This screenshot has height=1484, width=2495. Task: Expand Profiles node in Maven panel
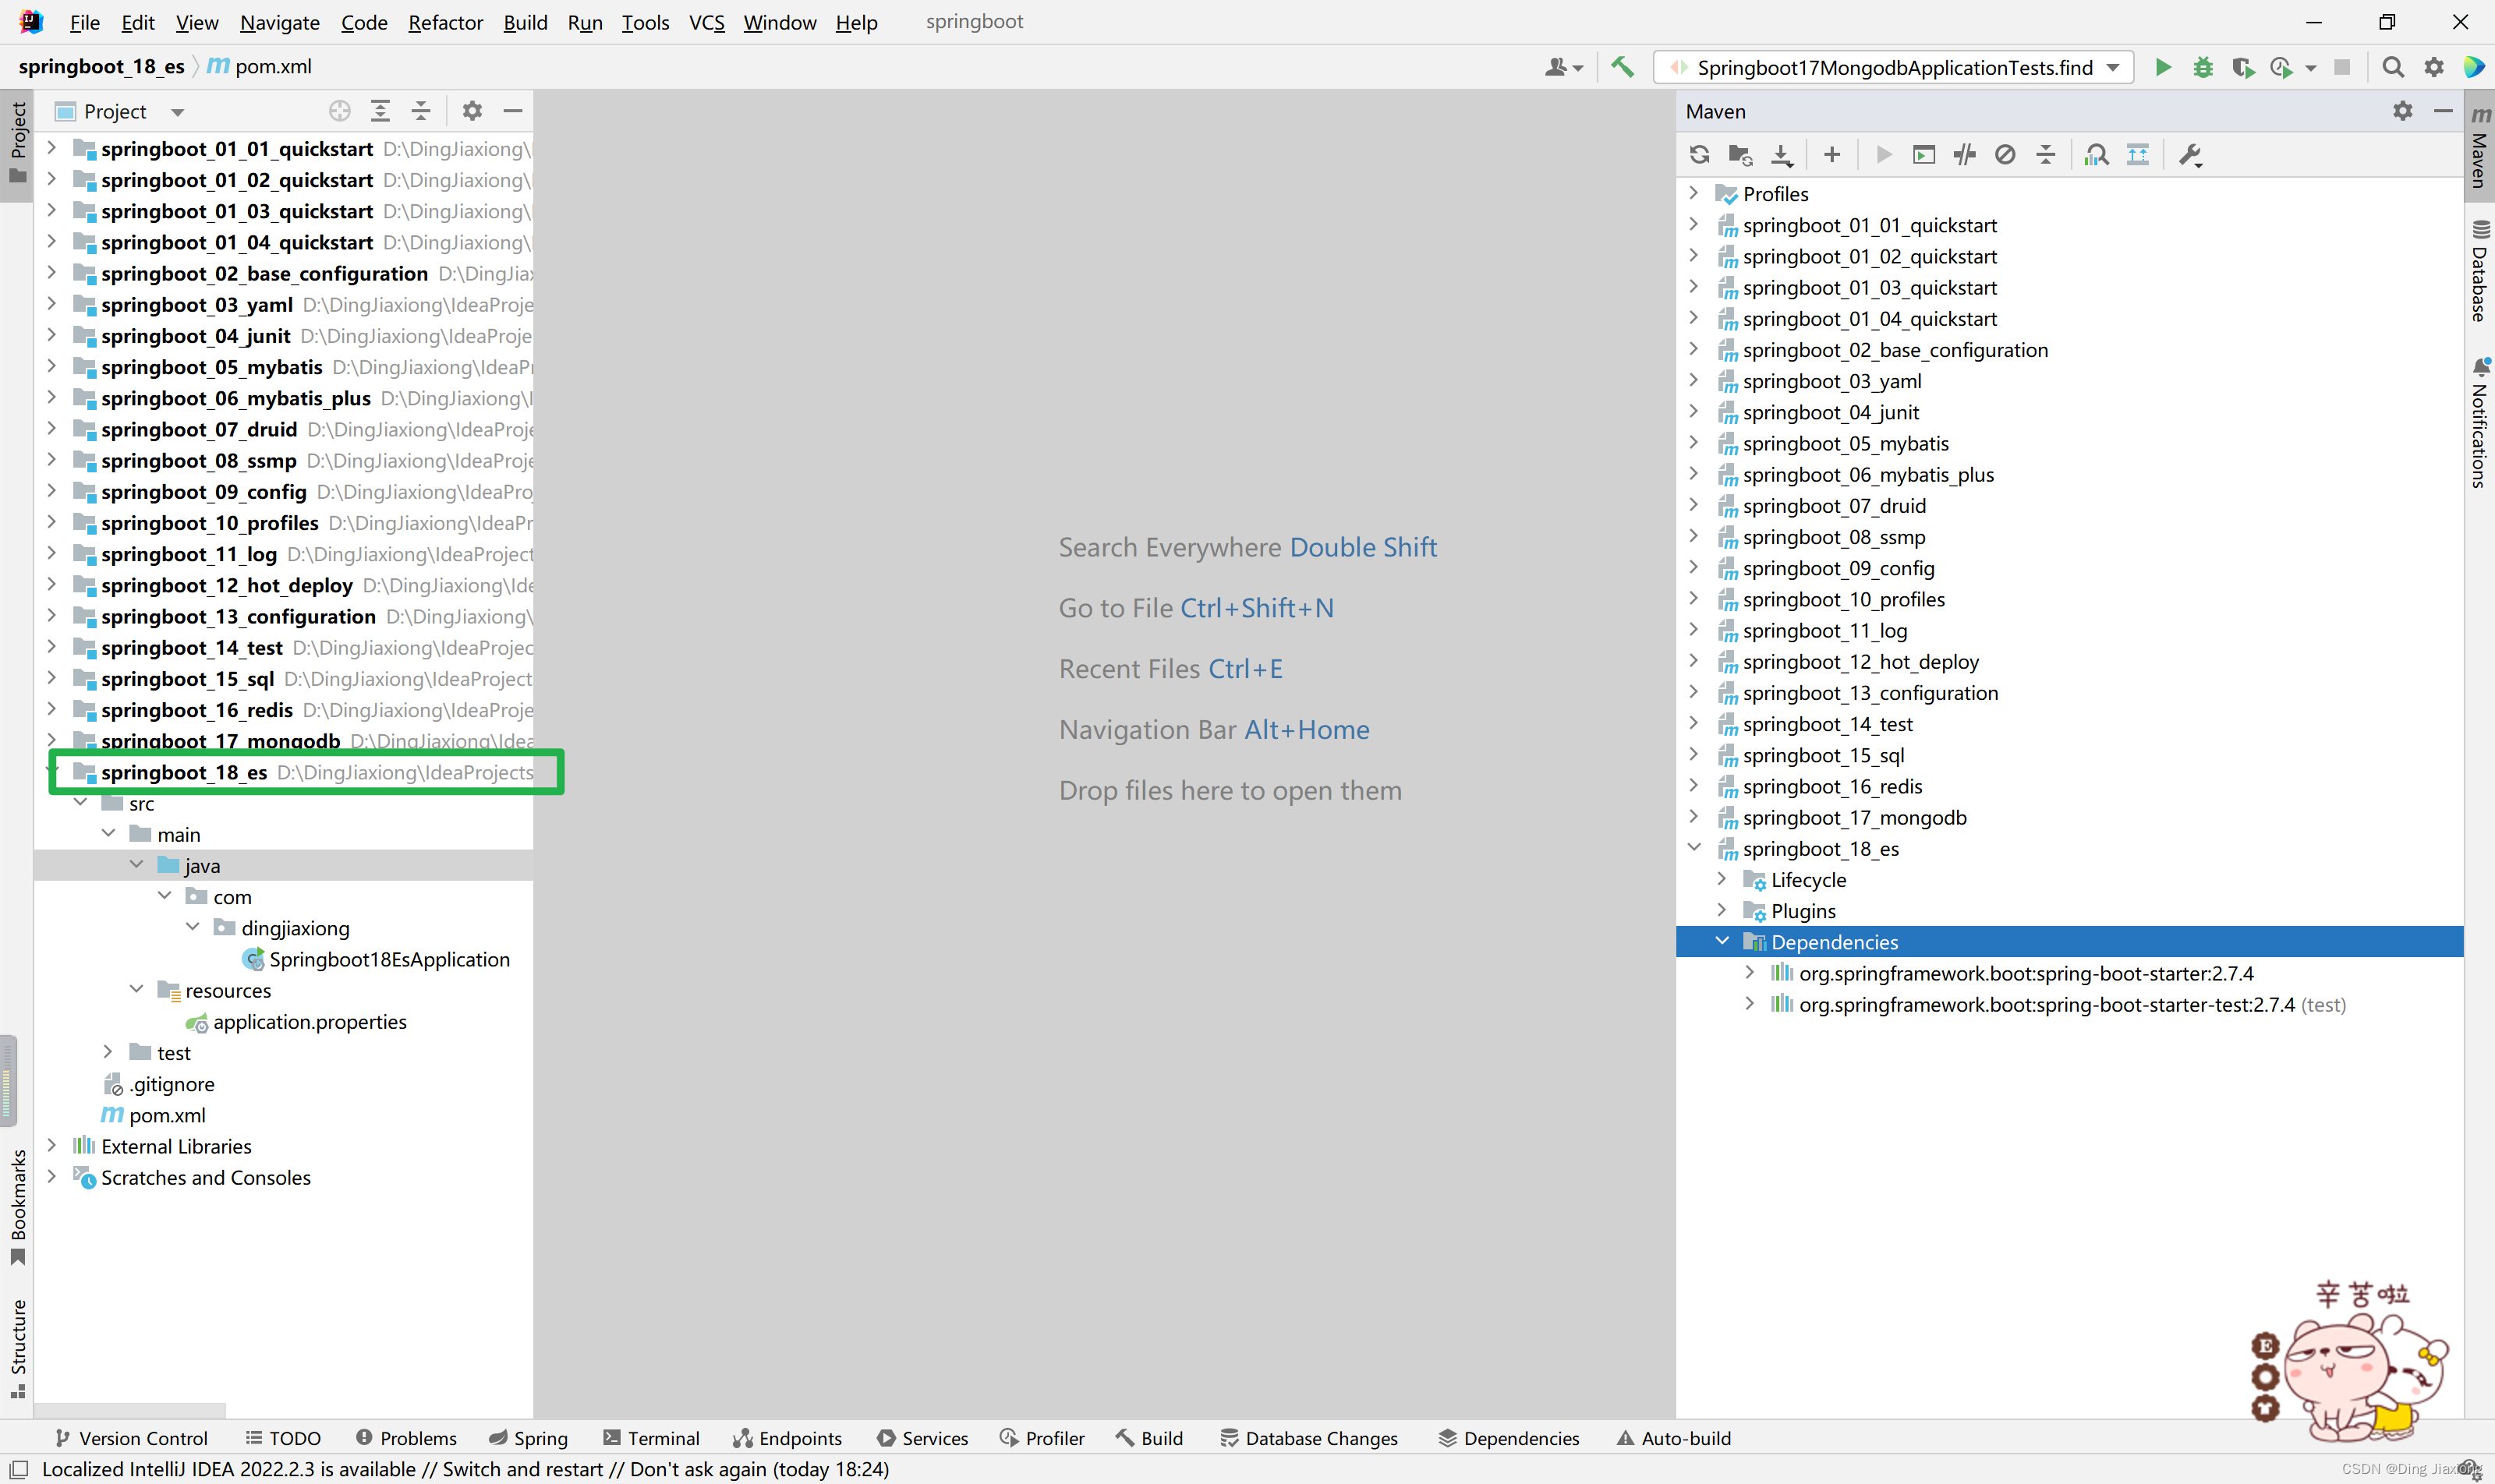tap(1693, 193)
